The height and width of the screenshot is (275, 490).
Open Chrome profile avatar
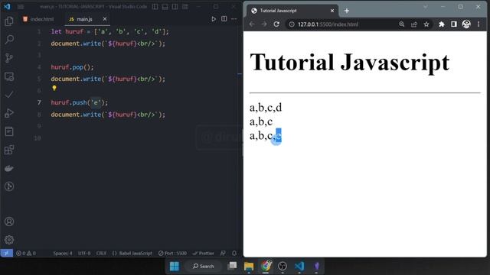coord(466,24)
